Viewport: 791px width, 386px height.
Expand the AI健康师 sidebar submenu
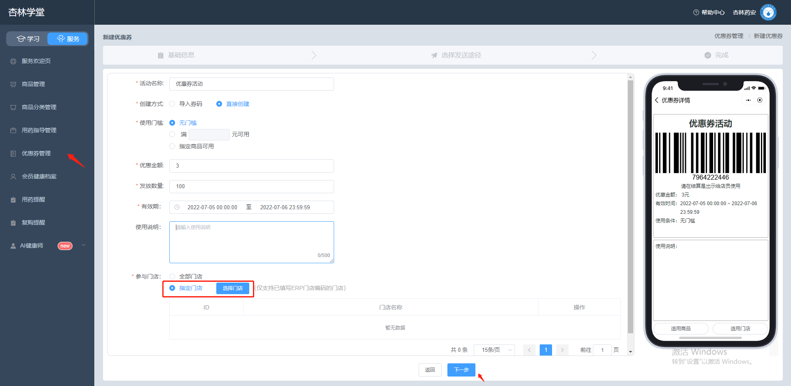84,245
